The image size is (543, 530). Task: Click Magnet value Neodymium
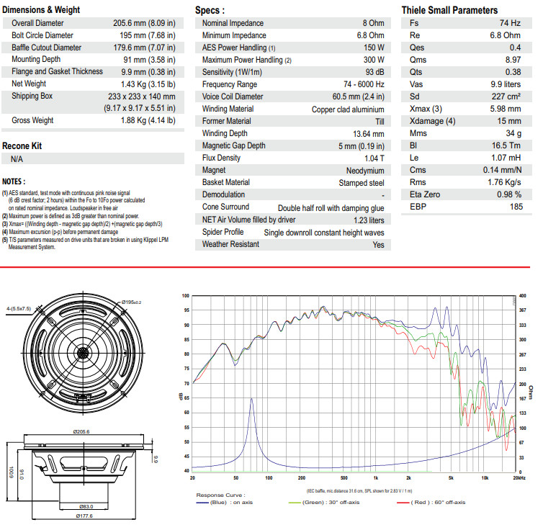(x=365, y=171)
